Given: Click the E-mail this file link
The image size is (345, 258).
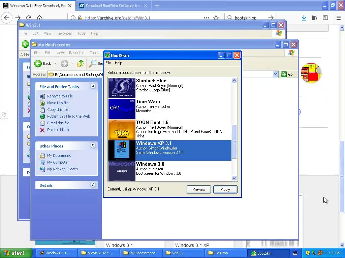Looking at the screenshot, I should (58, 123).
